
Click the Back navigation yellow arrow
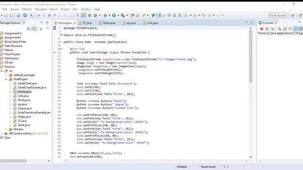pos(209,15)
